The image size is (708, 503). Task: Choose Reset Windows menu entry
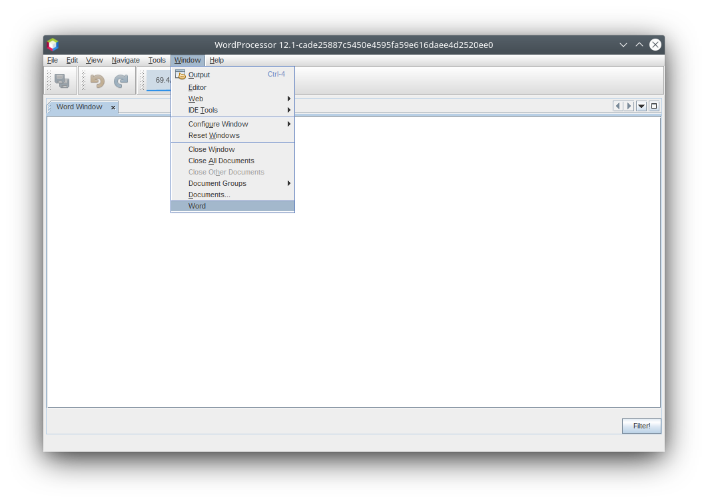click(x=214, y=135)
